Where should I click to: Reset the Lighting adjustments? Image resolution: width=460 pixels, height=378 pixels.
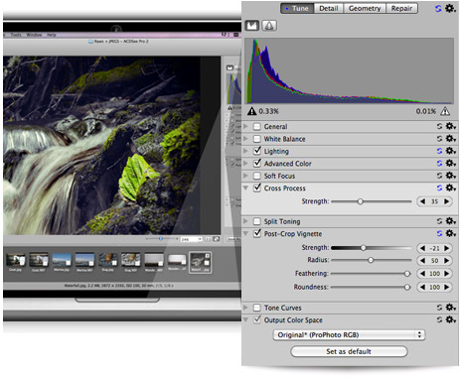(439, 151)
